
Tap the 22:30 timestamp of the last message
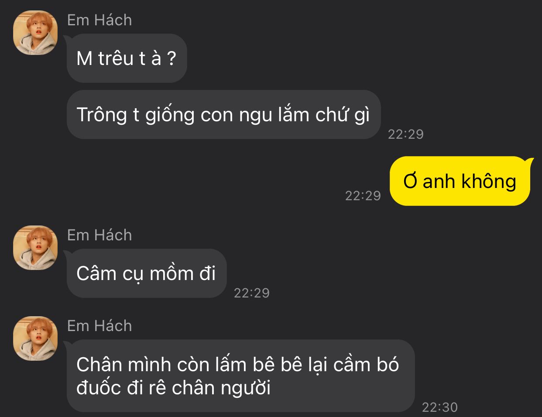tap(440, 407)
